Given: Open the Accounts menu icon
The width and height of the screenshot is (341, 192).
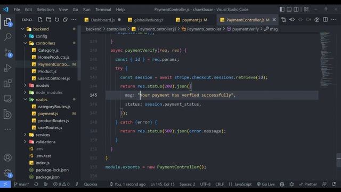Looking at the screenshot, I should pyautogui.click(x=7, y=157).
